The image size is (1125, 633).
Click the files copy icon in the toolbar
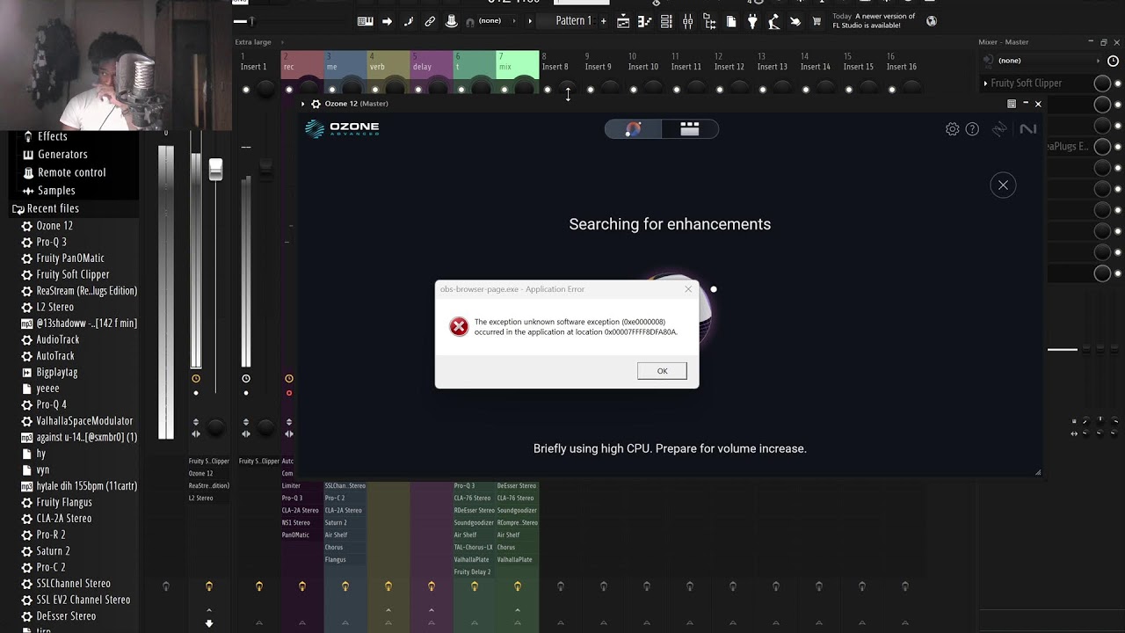730,21
